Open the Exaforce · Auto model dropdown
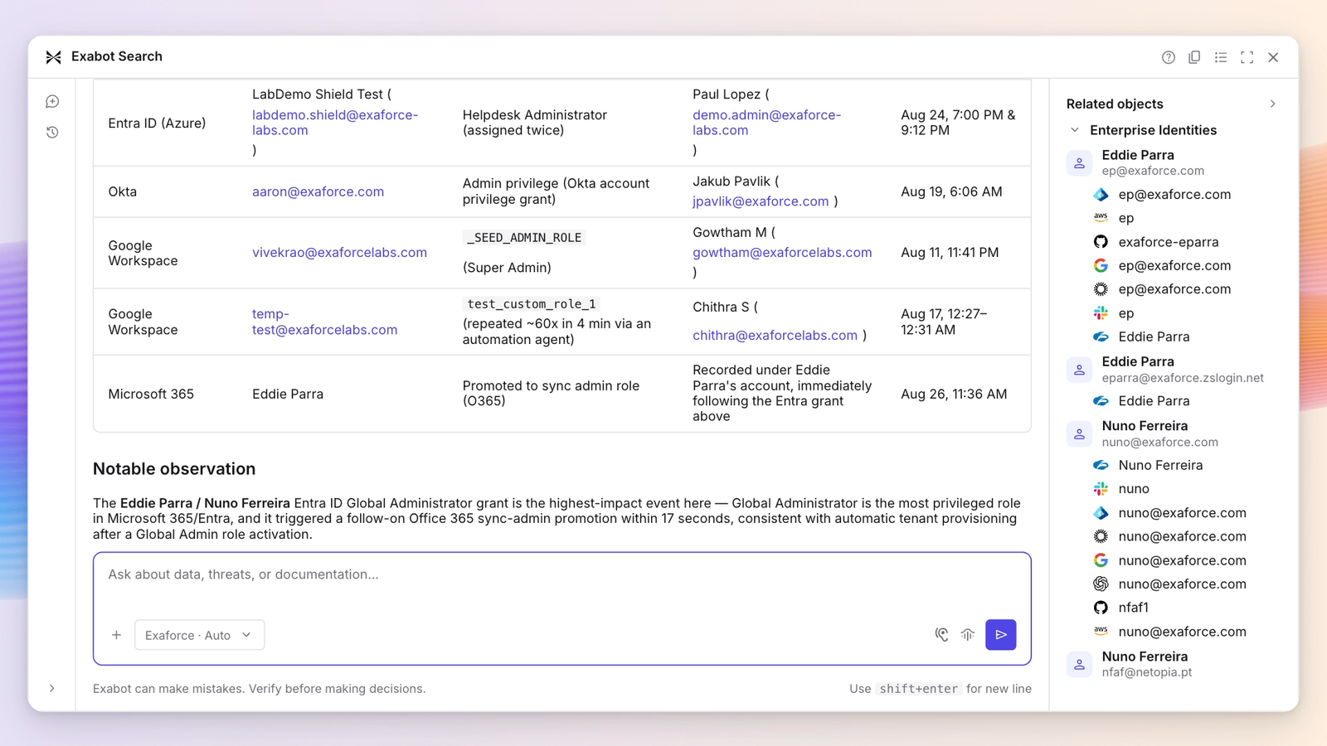 199,635
